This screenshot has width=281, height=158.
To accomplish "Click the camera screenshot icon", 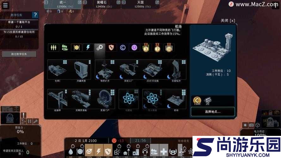I will pos(251,125).
